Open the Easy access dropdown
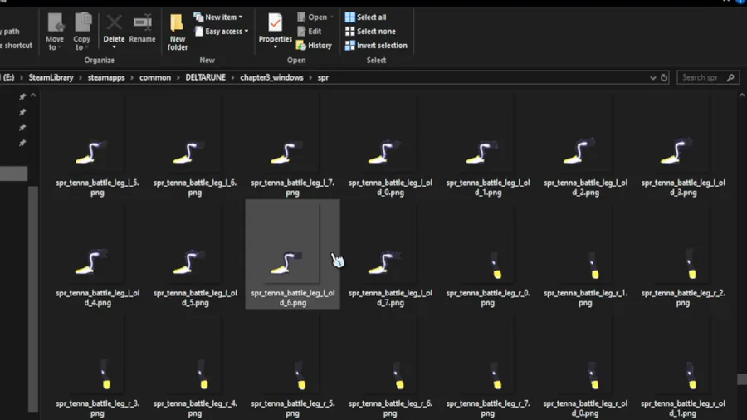 (x=222, y=32)
